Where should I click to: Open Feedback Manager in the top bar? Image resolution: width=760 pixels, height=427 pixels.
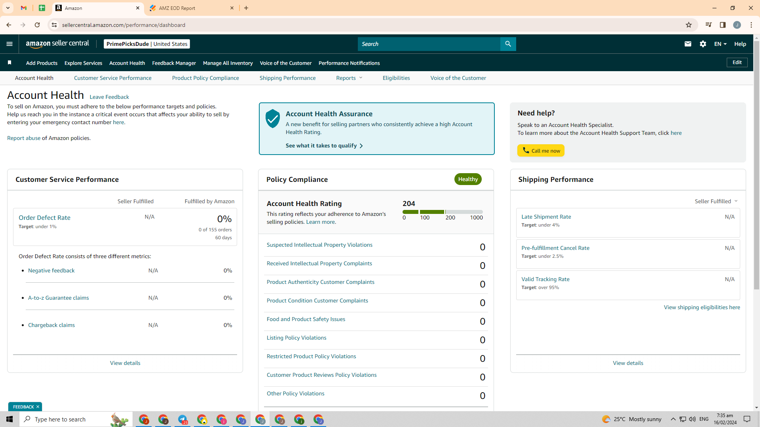(174, 63)
